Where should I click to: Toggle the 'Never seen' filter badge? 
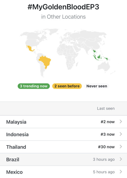tap(97, 86)
